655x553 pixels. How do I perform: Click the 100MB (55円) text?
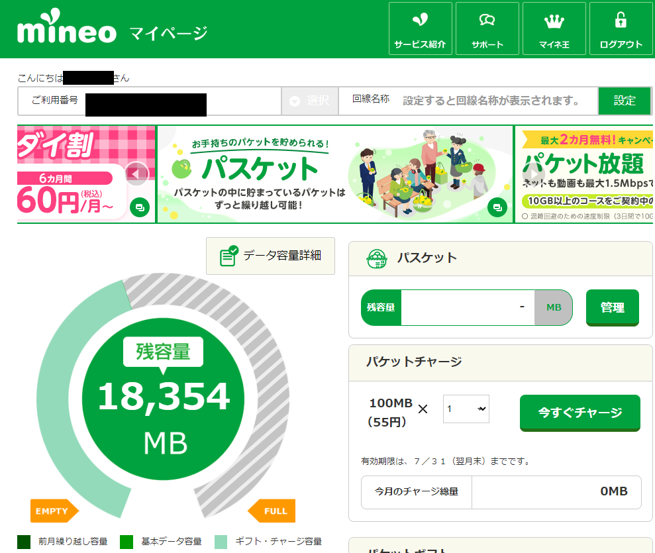[x=390, y=412]
